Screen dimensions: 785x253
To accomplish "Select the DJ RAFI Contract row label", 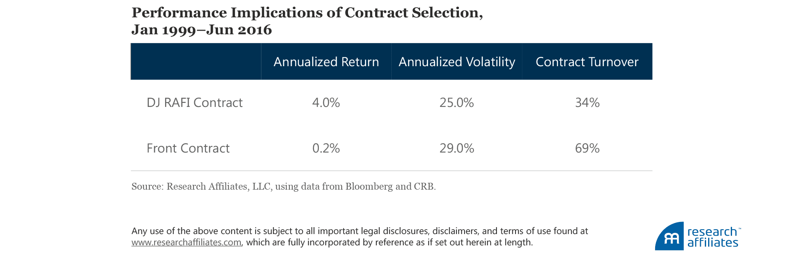I will pos(195,102).
